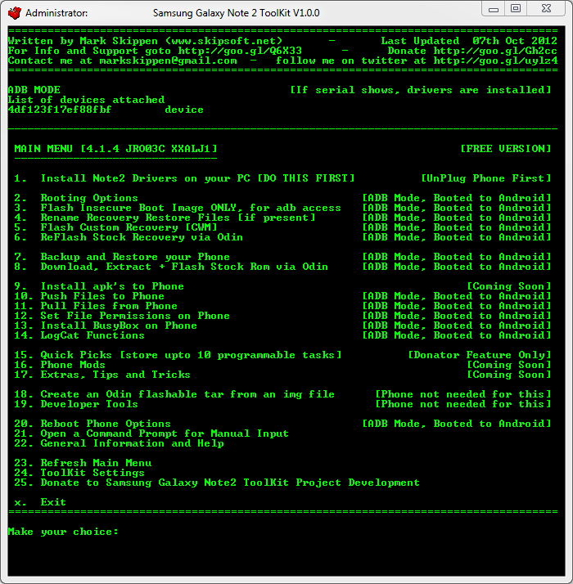Click the twitter URL 'http://goo.gl/uylz4'

point(495,61)
